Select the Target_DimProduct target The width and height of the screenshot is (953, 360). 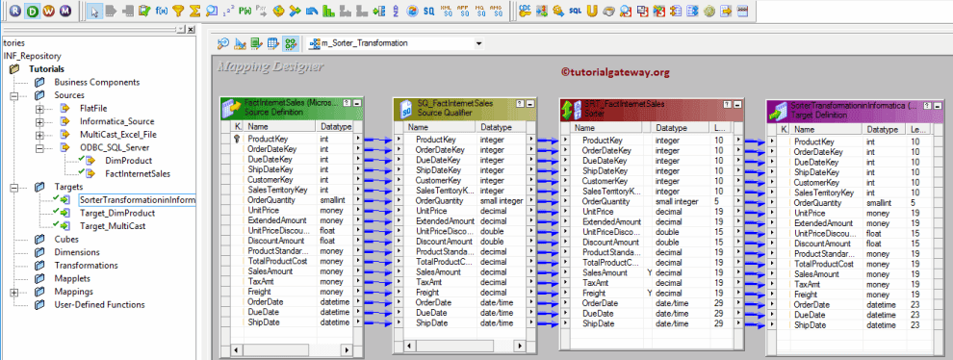[116, 214]
